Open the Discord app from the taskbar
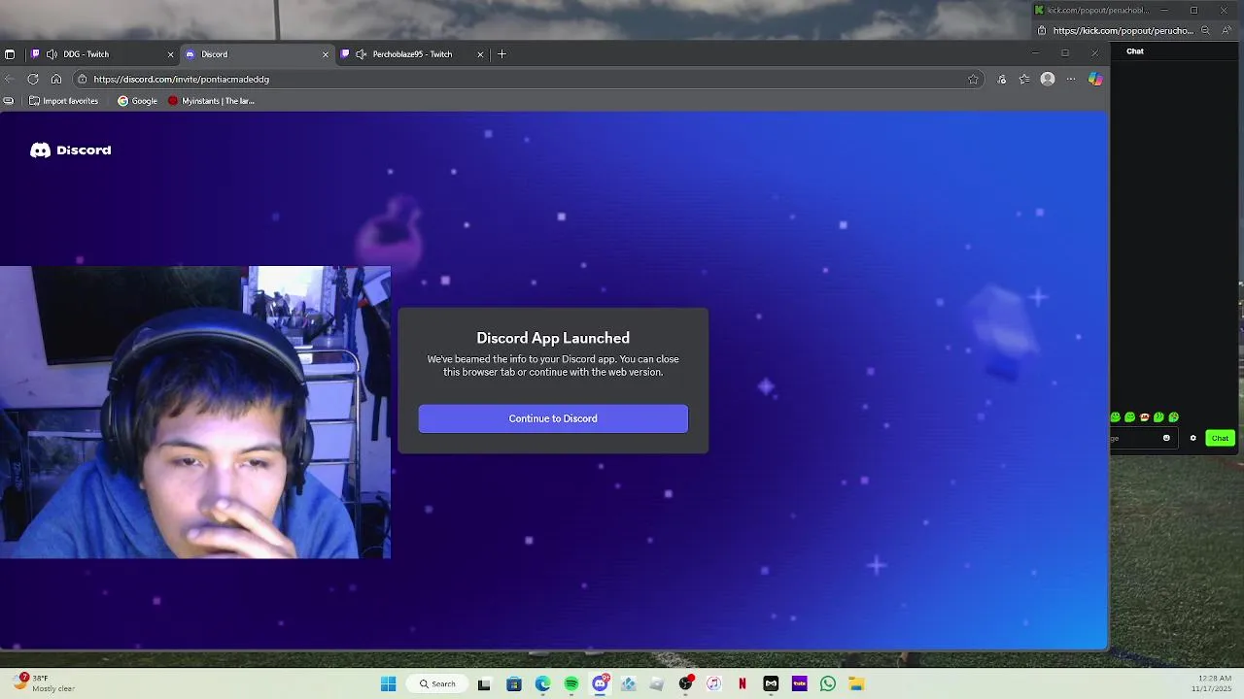The width and height of the screenshot is (1244, 699). pos(600,683)
